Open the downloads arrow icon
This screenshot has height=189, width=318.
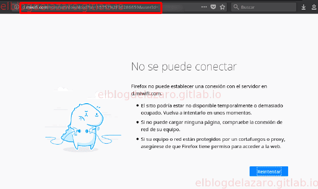coord(304,7)
